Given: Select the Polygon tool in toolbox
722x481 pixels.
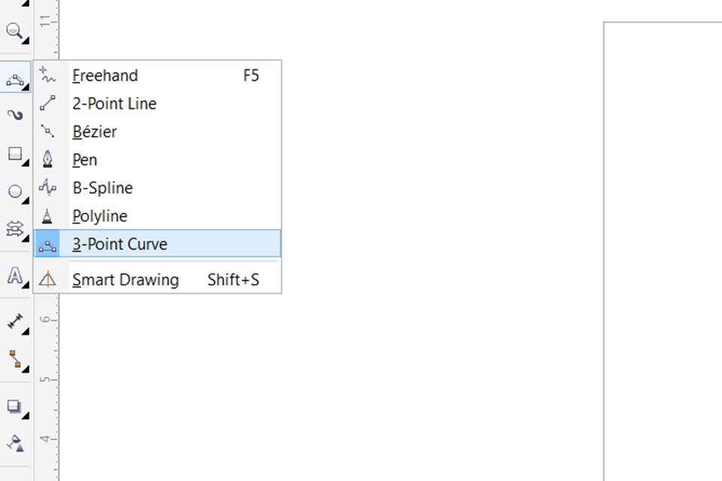Looking at the screenshot, I should coord(15,228).
